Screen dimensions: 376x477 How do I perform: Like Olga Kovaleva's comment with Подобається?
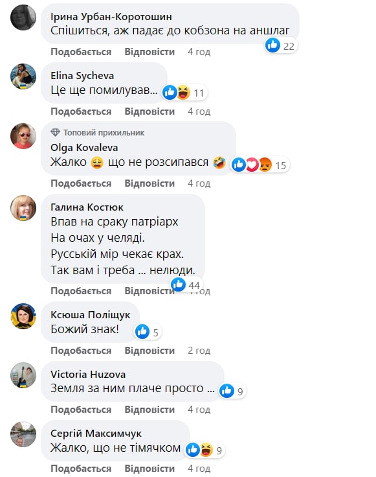pos(81,183)
